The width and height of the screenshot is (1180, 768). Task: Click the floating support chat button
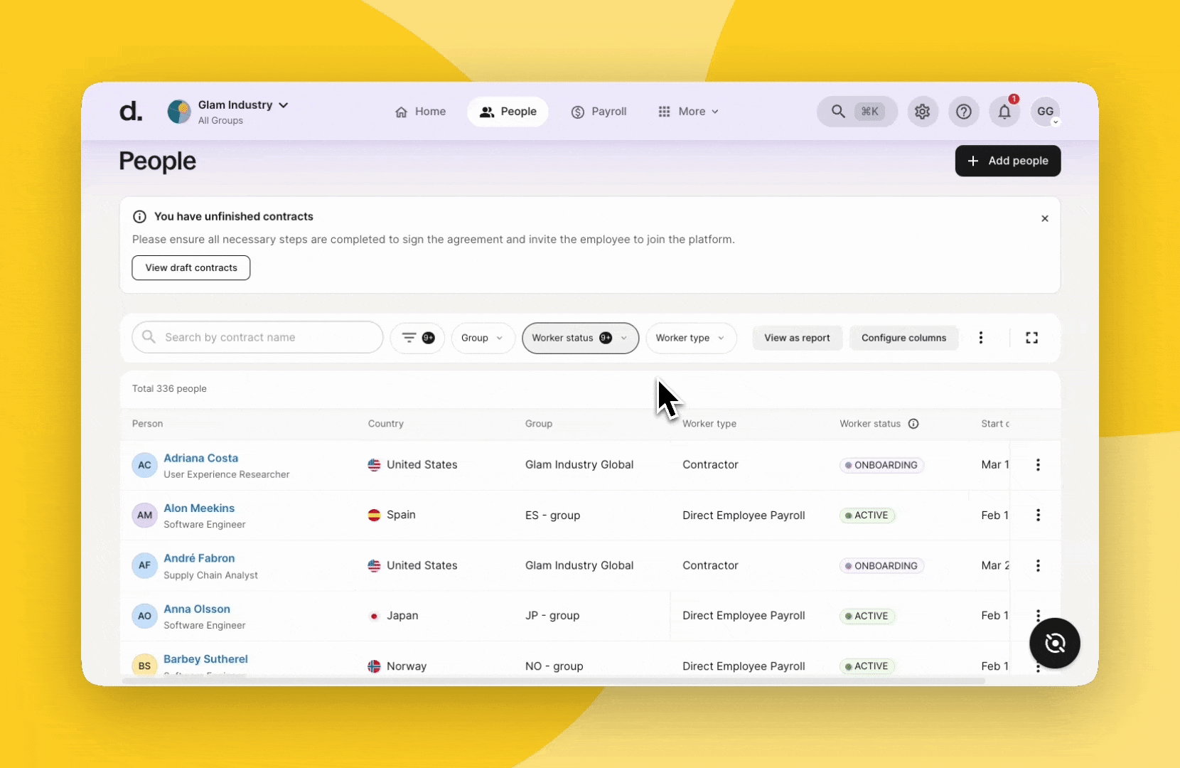point(1054,643)
